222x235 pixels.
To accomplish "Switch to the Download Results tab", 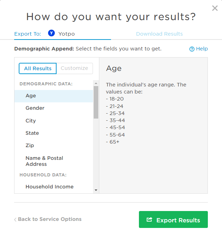I will click(x=159, y=34).
